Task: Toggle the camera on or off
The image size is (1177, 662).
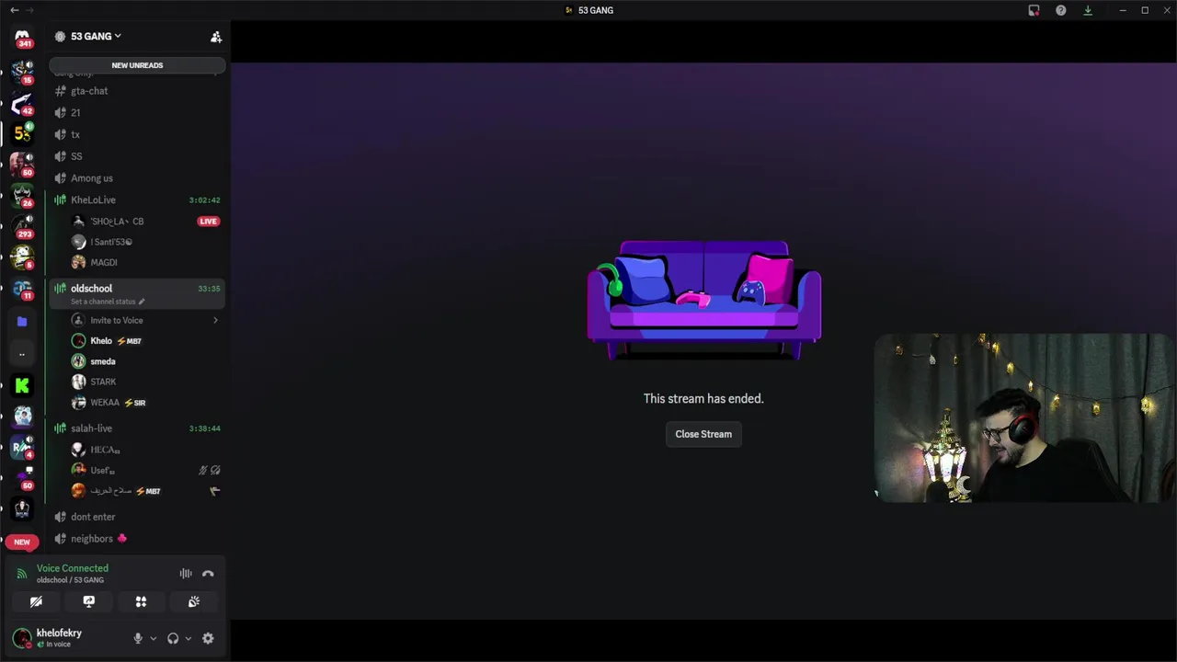Action: tap(36, 601)
